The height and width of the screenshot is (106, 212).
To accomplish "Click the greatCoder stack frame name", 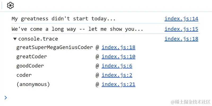I will pos(32,57).
